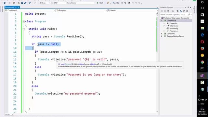Open the Main() member navigation dropdown
Screen dimensions: 208x117
tap(133, 10)
